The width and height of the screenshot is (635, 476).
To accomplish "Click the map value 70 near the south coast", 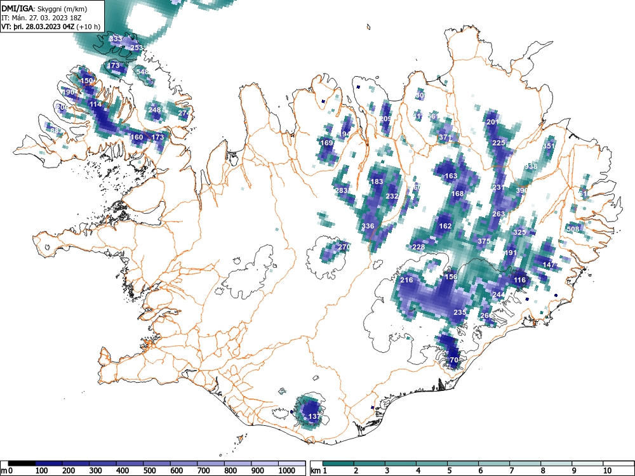I will click(454, 360).
